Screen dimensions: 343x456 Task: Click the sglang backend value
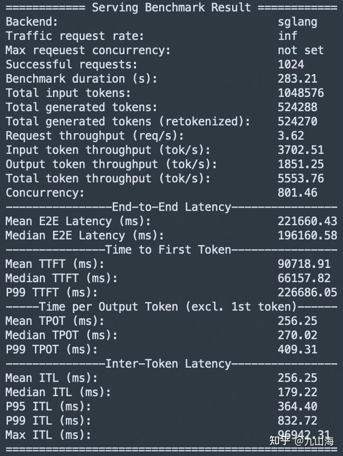click(x=298, y=22)
